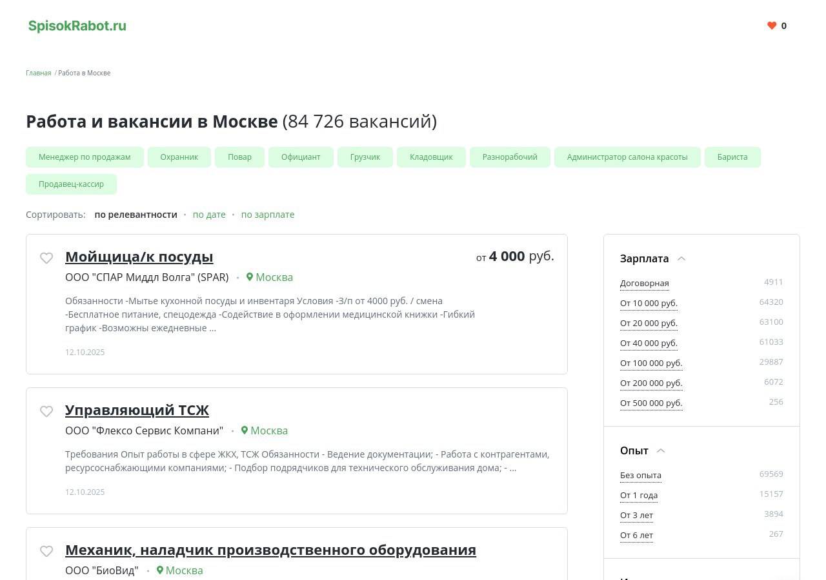826x580 pixels.
Task: Click the red heart favorites counter icon
Action: coord(771,26)
